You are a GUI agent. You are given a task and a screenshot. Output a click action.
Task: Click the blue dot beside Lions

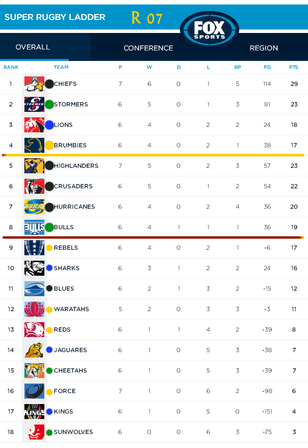point(49,125)
